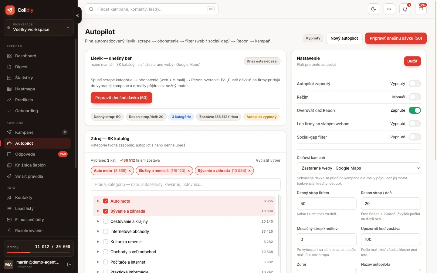The height and width of the screenshot is (273, 437).
Task: Click Vyčistiť výber link
Action: click(268, 160)
